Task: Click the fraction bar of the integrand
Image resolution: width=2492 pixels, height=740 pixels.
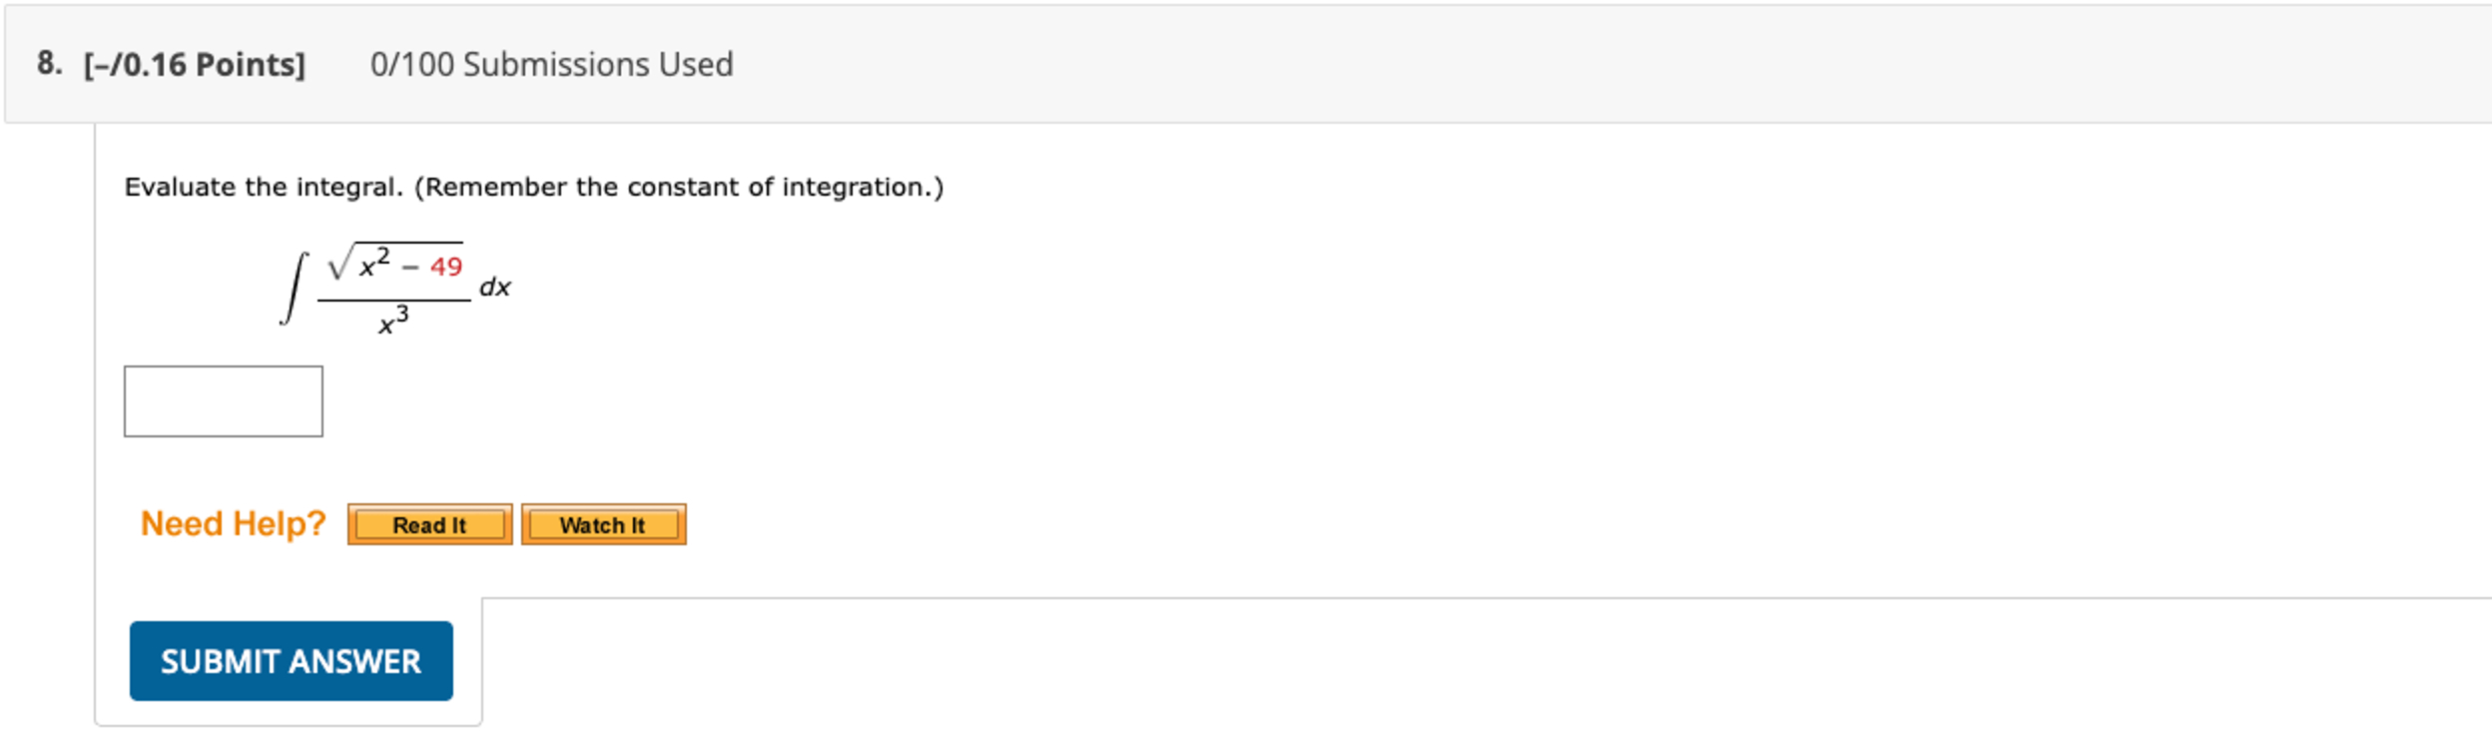Action: point(393,300)
